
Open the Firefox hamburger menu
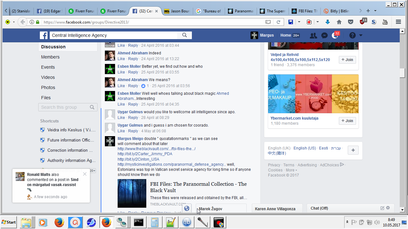[x=398, y=22]
